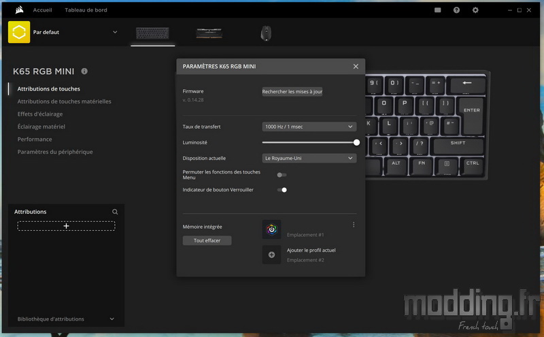The height and width of the screenshot is (337, 544).
Task: Open Paramètres du périphérique
Action: (55, 152)
